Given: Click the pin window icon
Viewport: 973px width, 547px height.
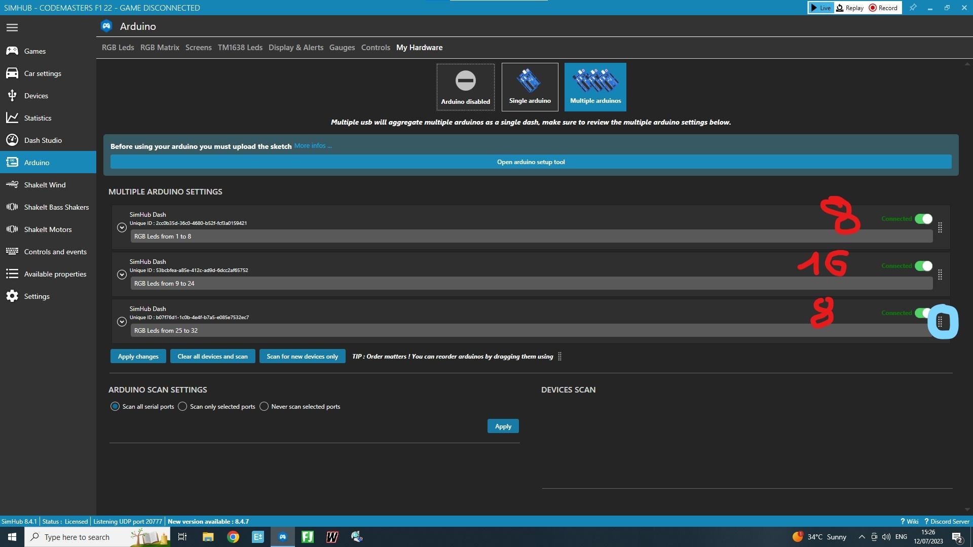Looking at the screenshot, I should (913, 8).
